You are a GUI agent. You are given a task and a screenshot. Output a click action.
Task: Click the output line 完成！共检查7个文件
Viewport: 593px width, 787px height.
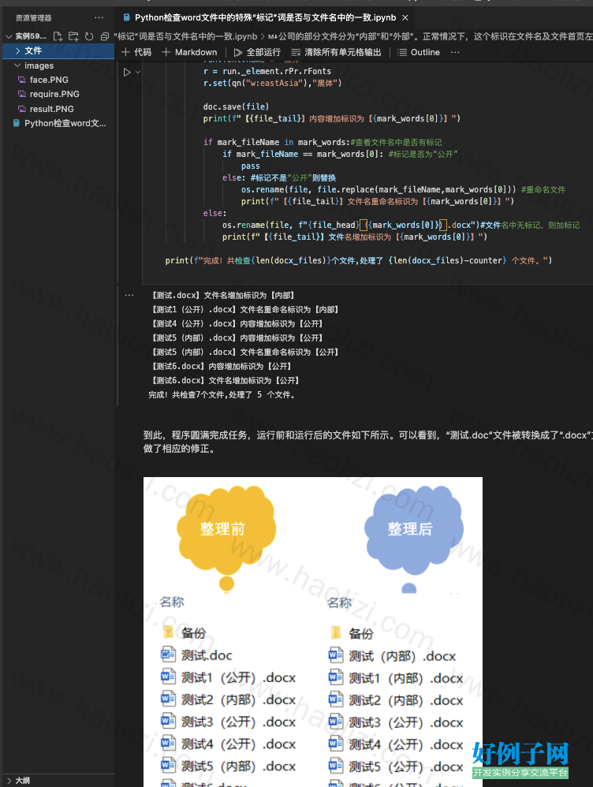pyautogui.click(x=222, y=395)
